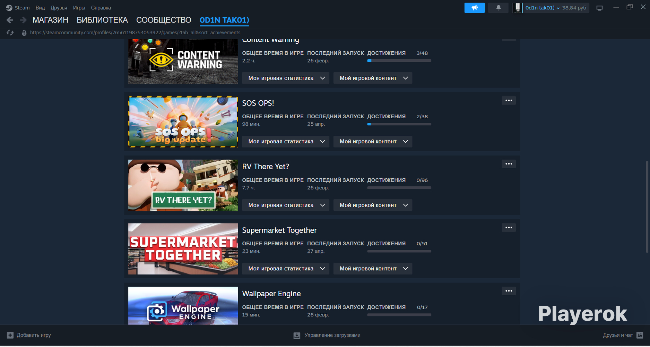Click the Supermarket Together game thumbnail
650x347 pixels.
click(183, 249)
